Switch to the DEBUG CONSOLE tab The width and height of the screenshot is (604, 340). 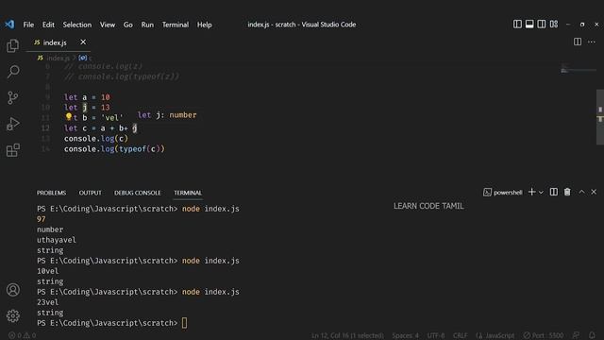point(138,193)
